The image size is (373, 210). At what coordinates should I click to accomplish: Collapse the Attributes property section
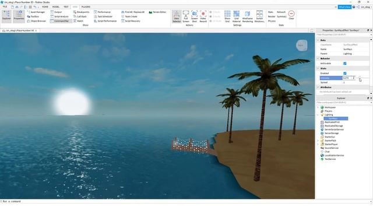[318, 87]
